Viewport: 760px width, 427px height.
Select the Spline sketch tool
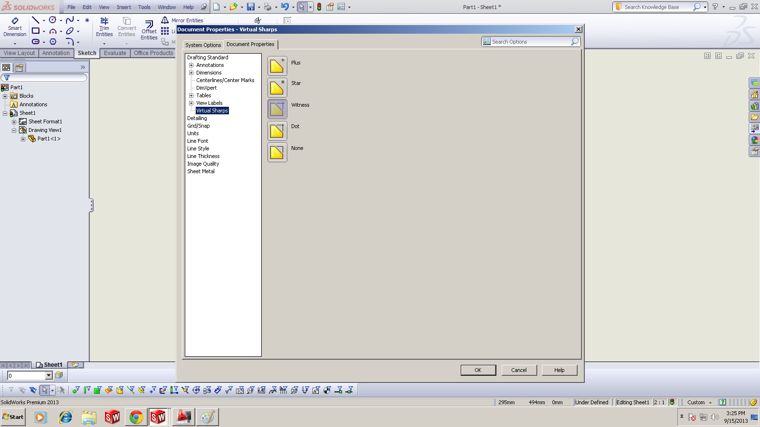point(69,20)
